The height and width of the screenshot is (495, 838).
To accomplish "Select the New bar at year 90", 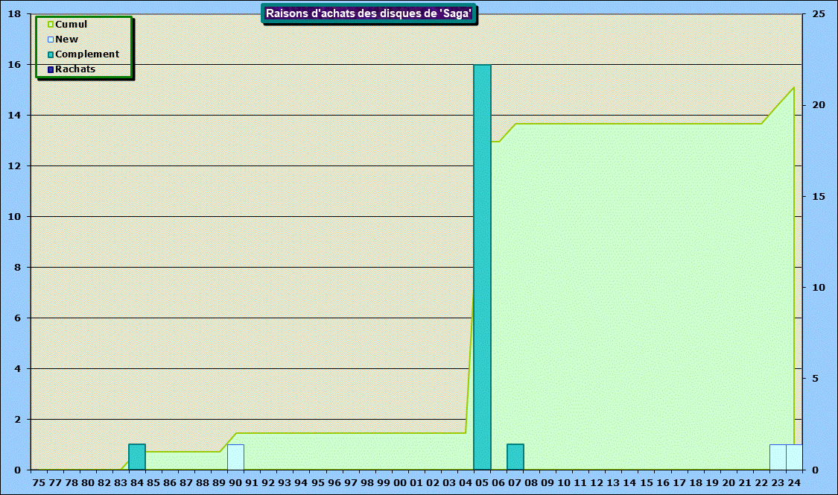I will [235, 457].
